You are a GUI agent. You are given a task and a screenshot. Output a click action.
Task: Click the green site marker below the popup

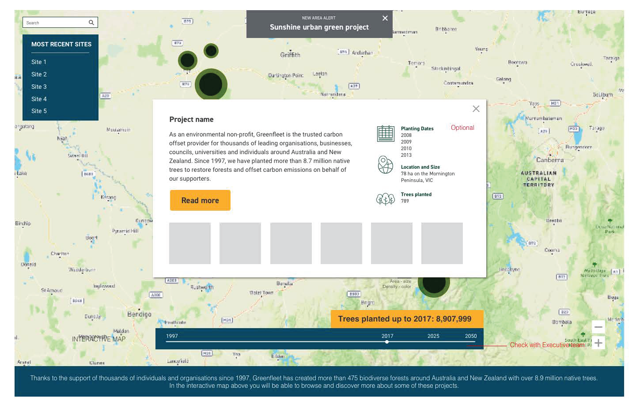click(434, 287)
